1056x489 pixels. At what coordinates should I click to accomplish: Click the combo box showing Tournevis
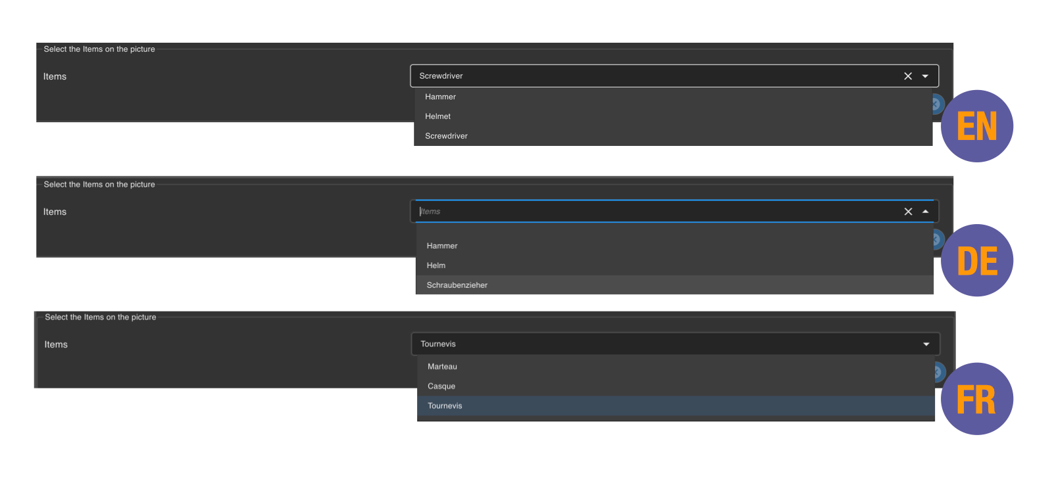pos(658,344)
